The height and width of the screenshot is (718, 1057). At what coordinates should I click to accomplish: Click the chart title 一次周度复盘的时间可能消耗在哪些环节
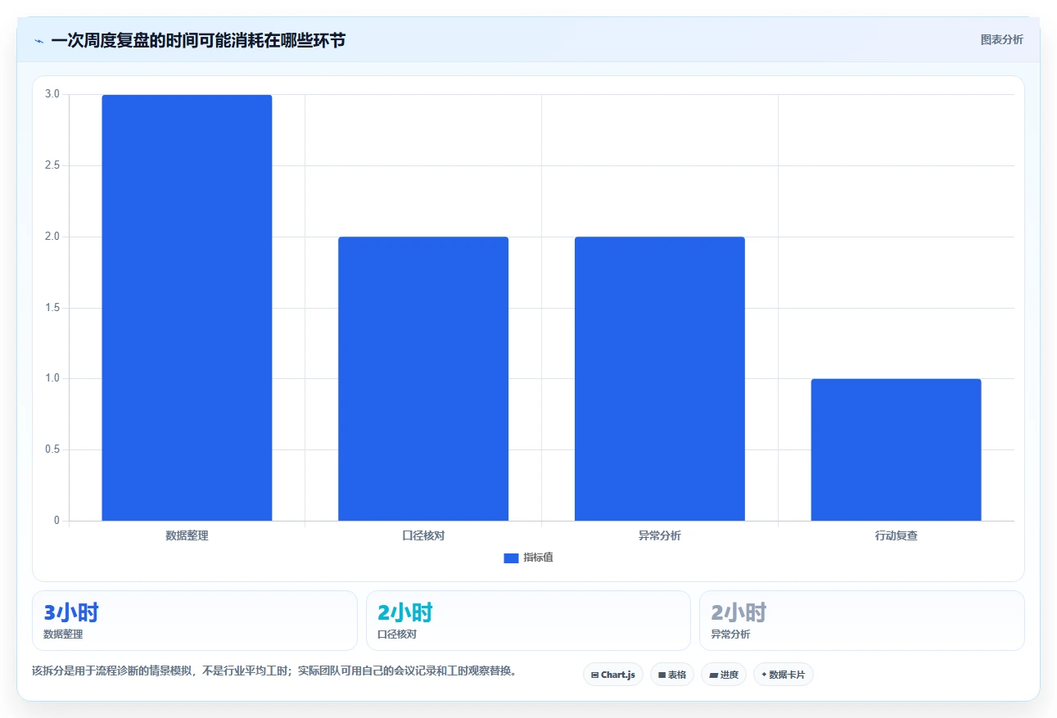click(198, 40)
